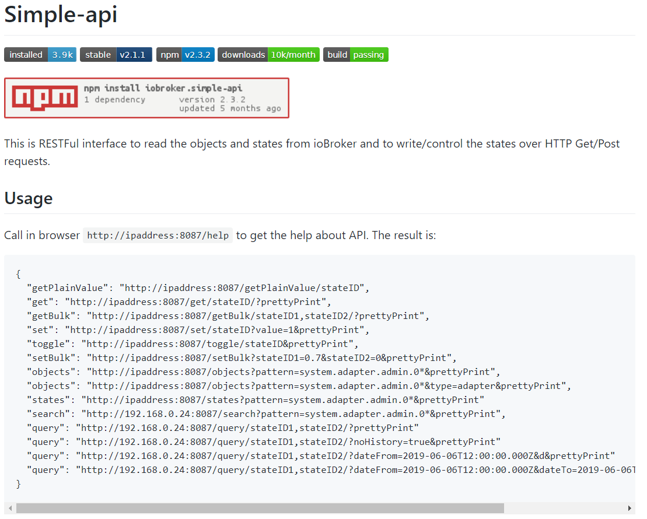This screenshot has width=647, height=519.
Task: Open the stable v2.1.1 badge
Action: [x=116, y=55]
